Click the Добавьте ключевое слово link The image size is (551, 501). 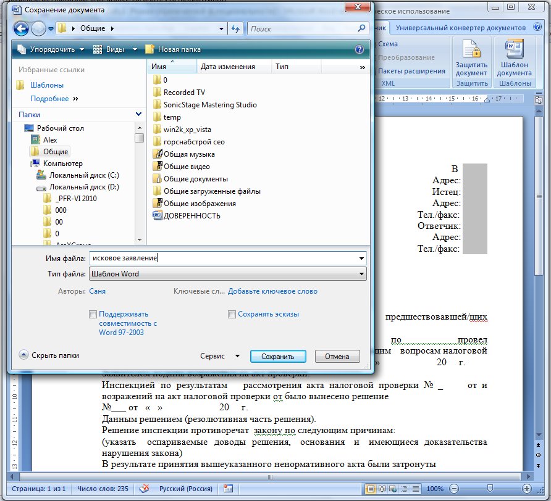pos(272,291)
